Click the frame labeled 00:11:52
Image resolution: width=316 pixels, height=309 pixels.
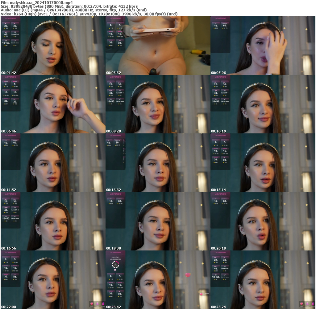[x=53, y=163]
